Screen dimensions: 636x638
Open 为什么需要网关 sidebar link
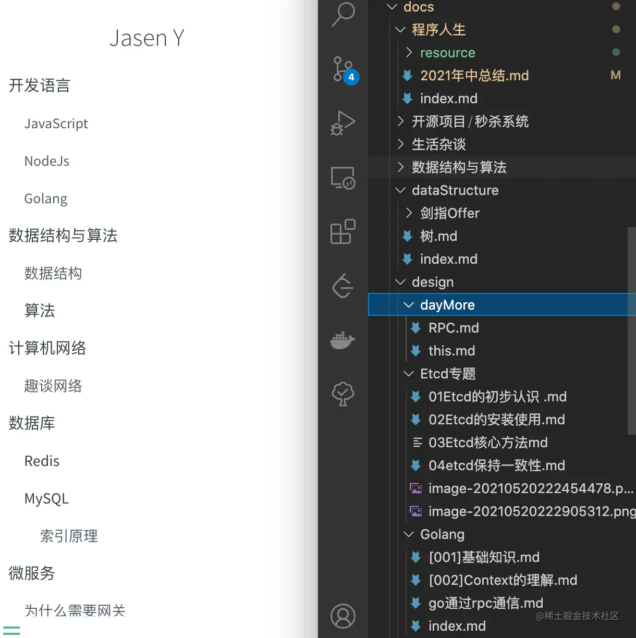[x=75, y=610]
